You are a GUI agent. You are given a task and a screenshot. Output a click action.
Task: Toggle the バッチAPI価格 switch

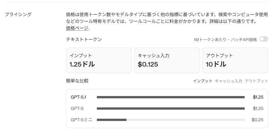coord(263,39)
